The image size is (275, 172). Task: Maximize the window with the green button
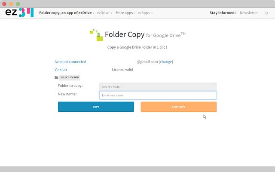tap(18, 4)
